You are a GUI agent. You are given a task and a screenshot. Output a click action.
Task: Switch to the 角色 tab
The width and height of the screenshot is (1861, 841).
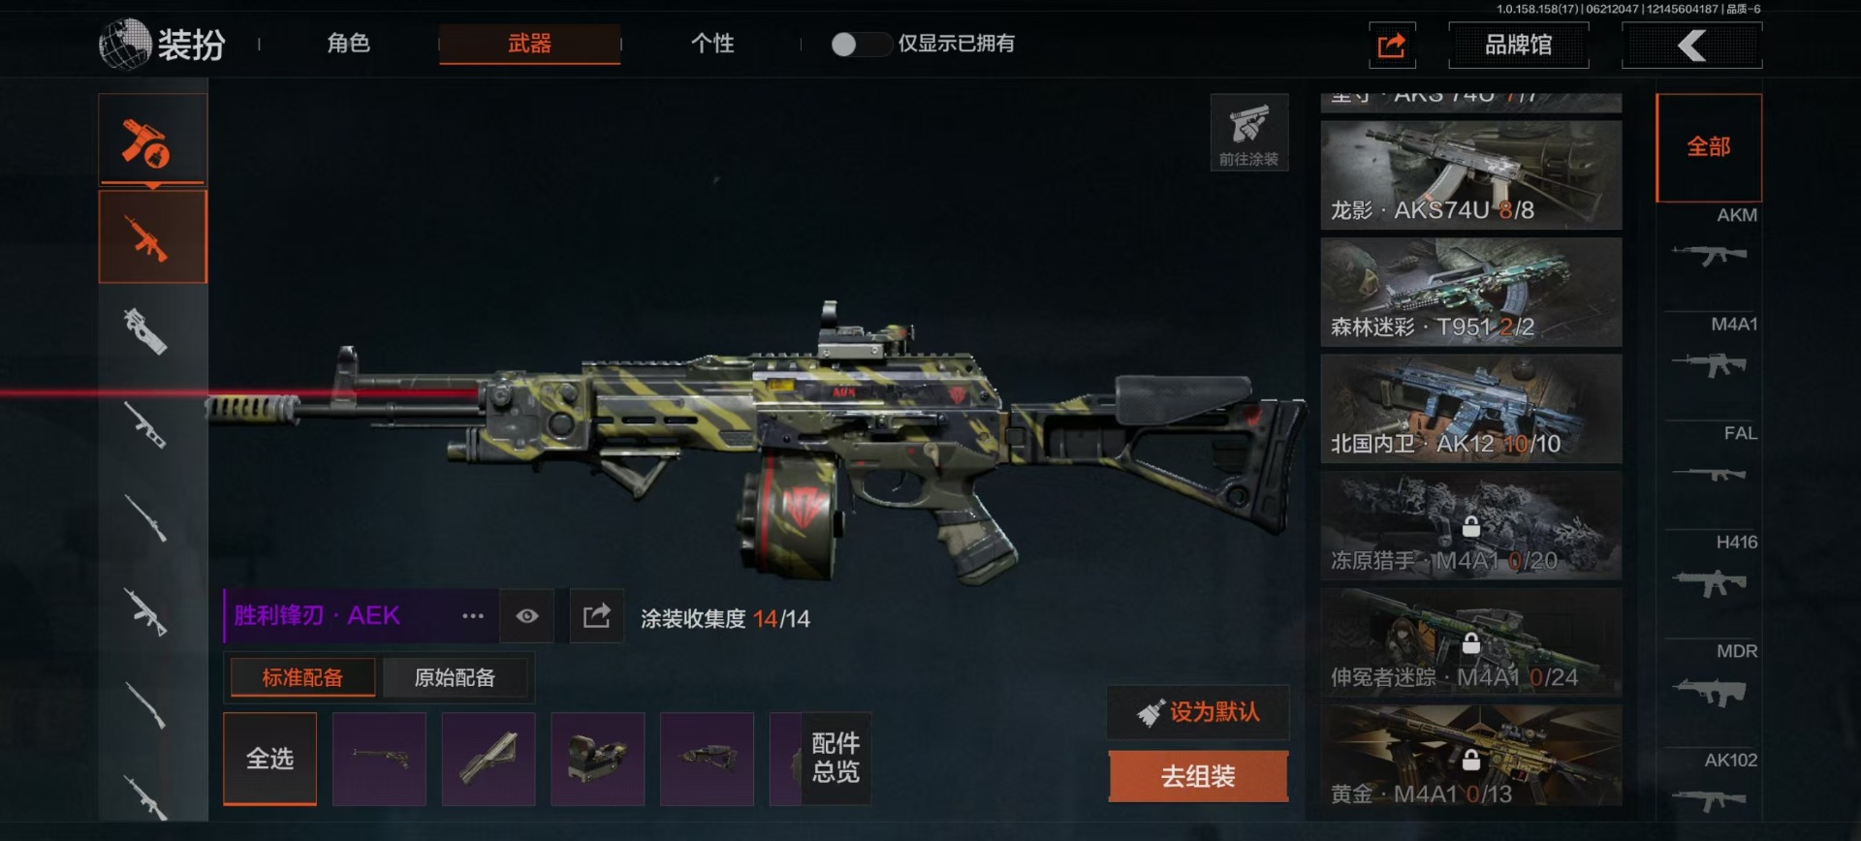point(349,44)
